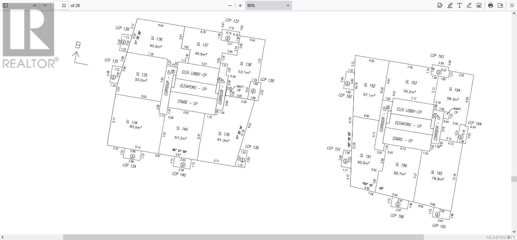Screen dimensions: 517x240
Task: Zoom out with the minus button
Action: (x=230, y=5)
